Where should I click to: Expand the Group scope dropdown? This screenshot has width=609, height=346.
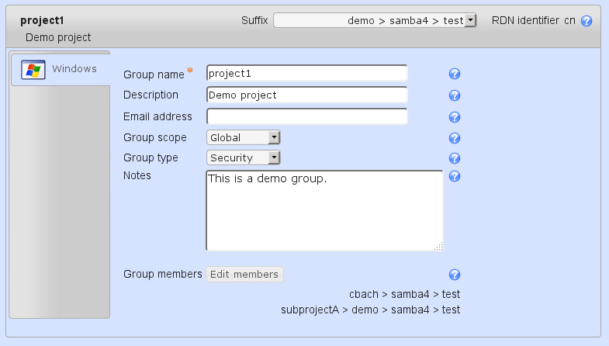[243, 138]
